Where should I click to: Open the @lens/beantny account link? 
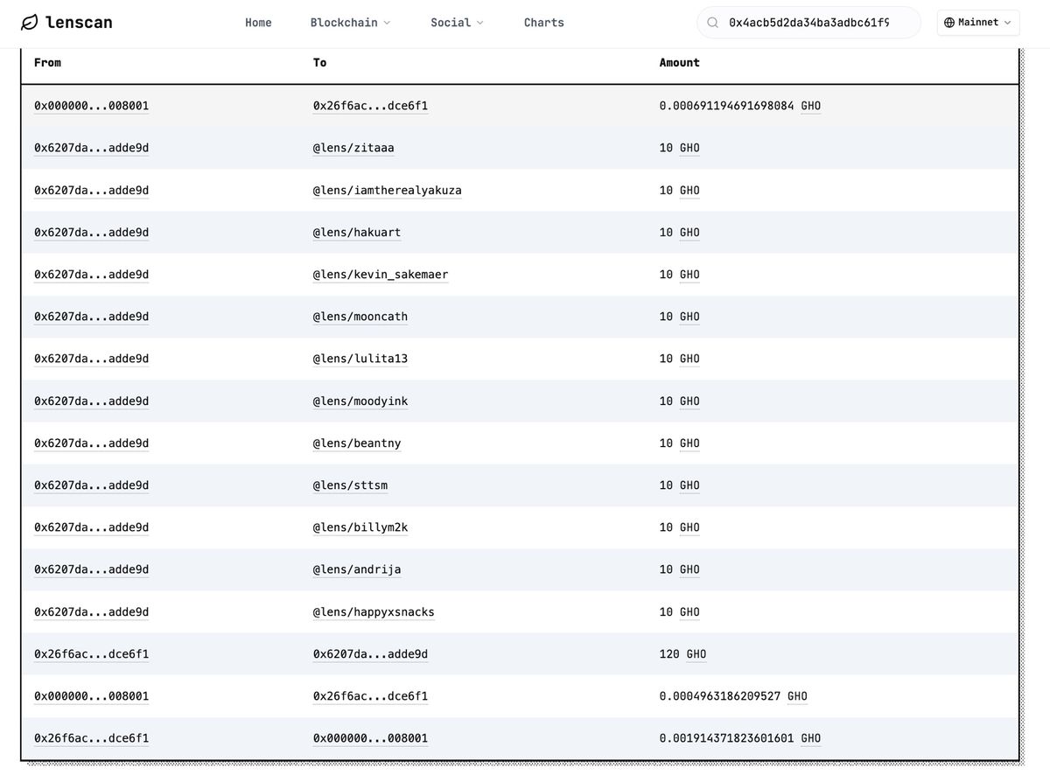click(x=357, y=443)
